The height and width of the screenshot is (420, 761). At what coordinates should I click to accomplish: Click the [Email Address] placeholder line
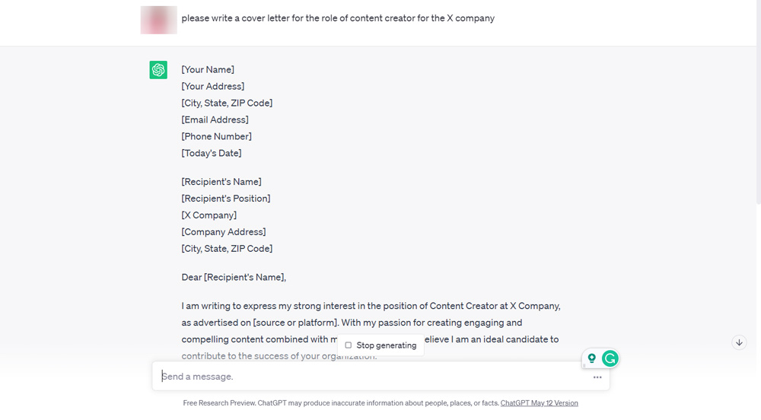click(215, 119)
